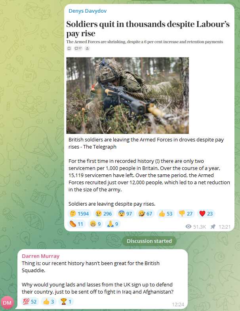The width and height of the screenshot is (240, 311).
Task: Toggle thumbs up reaction with 53
Action: click(166, 214)
